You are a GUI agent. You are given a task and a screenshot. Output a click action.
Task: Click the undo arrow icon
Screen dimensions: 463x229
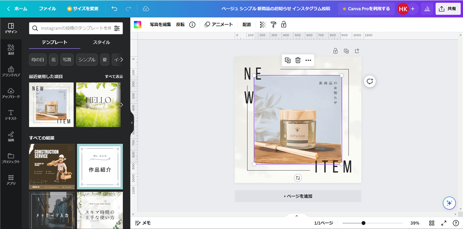[x=114, y=9]
